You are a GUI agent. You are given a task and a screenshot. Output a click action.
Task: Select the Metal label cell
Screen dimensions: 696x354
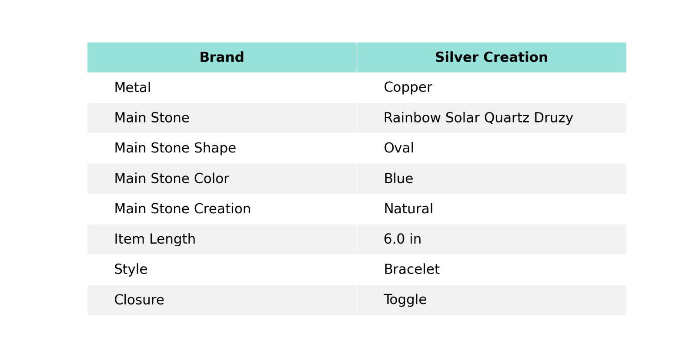tap(222, 88)
